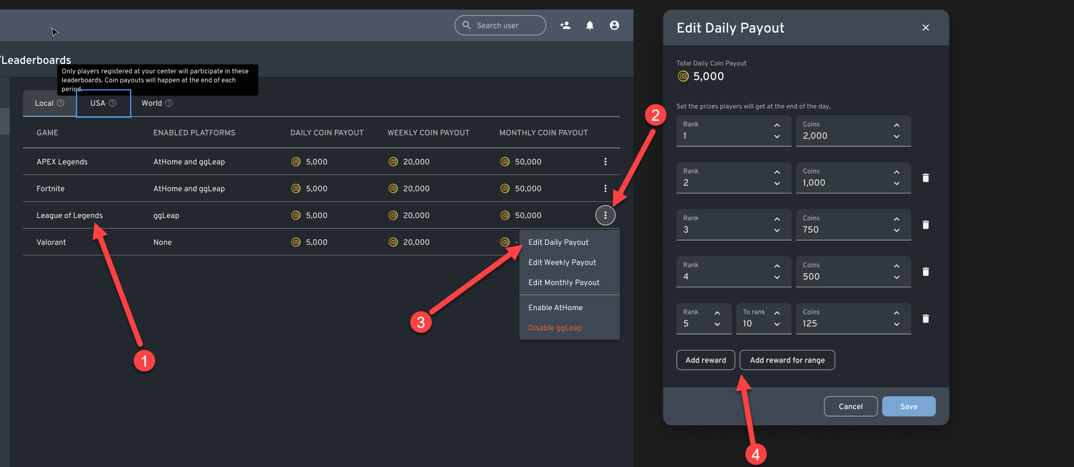Increase the Rank 1 Coins value

pos(896,125)
